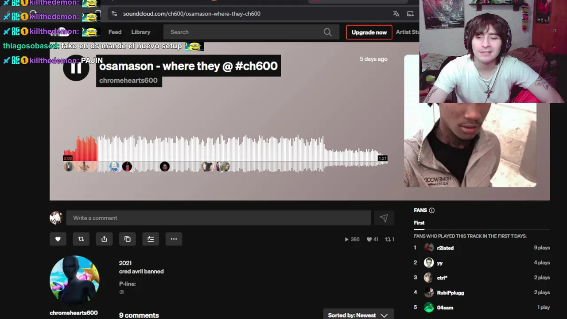
Task: Click the Write a comment field
Action: coord(218,218)
